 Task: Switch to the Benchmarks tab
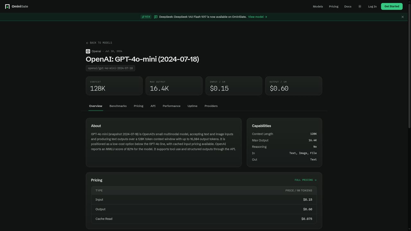[118, 106]
